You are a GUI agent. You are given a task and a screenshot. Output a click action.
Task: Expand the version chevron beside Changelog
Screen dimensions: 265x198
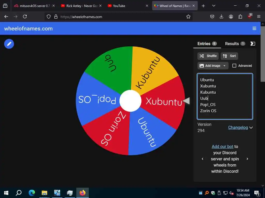[251, 128]
